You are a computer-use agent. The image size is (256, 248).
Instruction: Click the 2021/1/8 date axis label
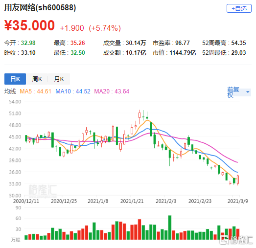(x=98, y=201)
